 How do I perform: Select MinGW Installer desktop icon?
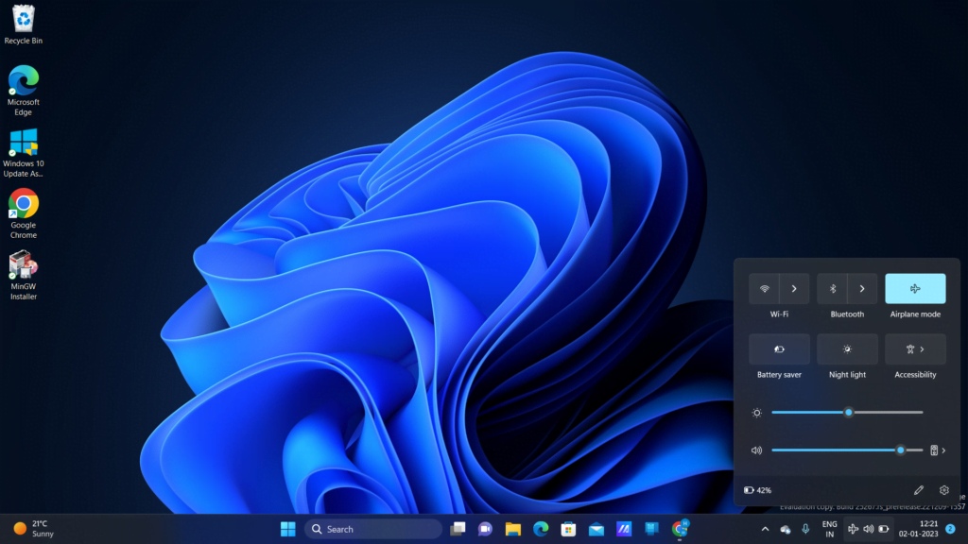pos(24,275)
